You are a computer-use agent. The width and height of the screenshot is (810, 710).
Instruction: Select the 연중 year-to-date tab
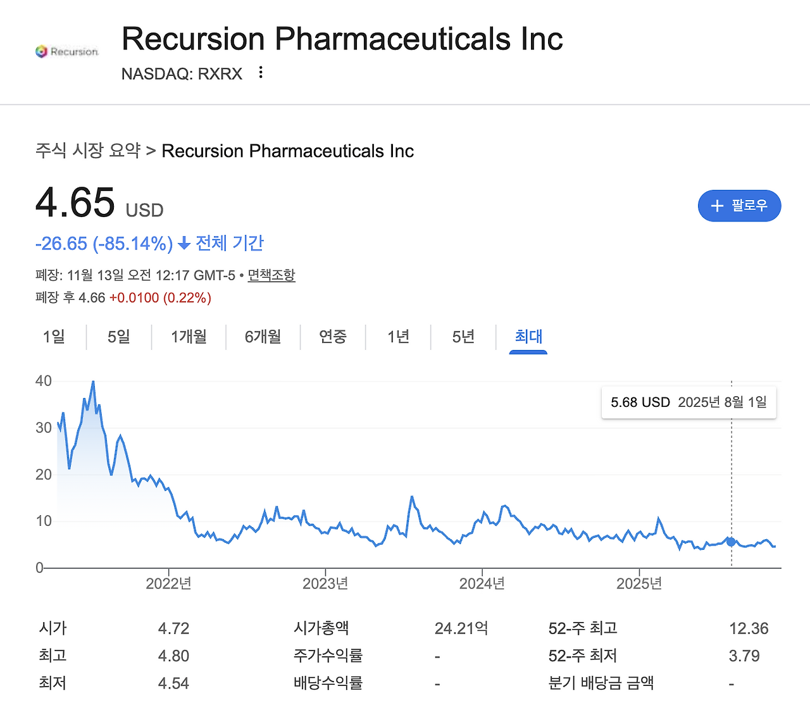333,337
